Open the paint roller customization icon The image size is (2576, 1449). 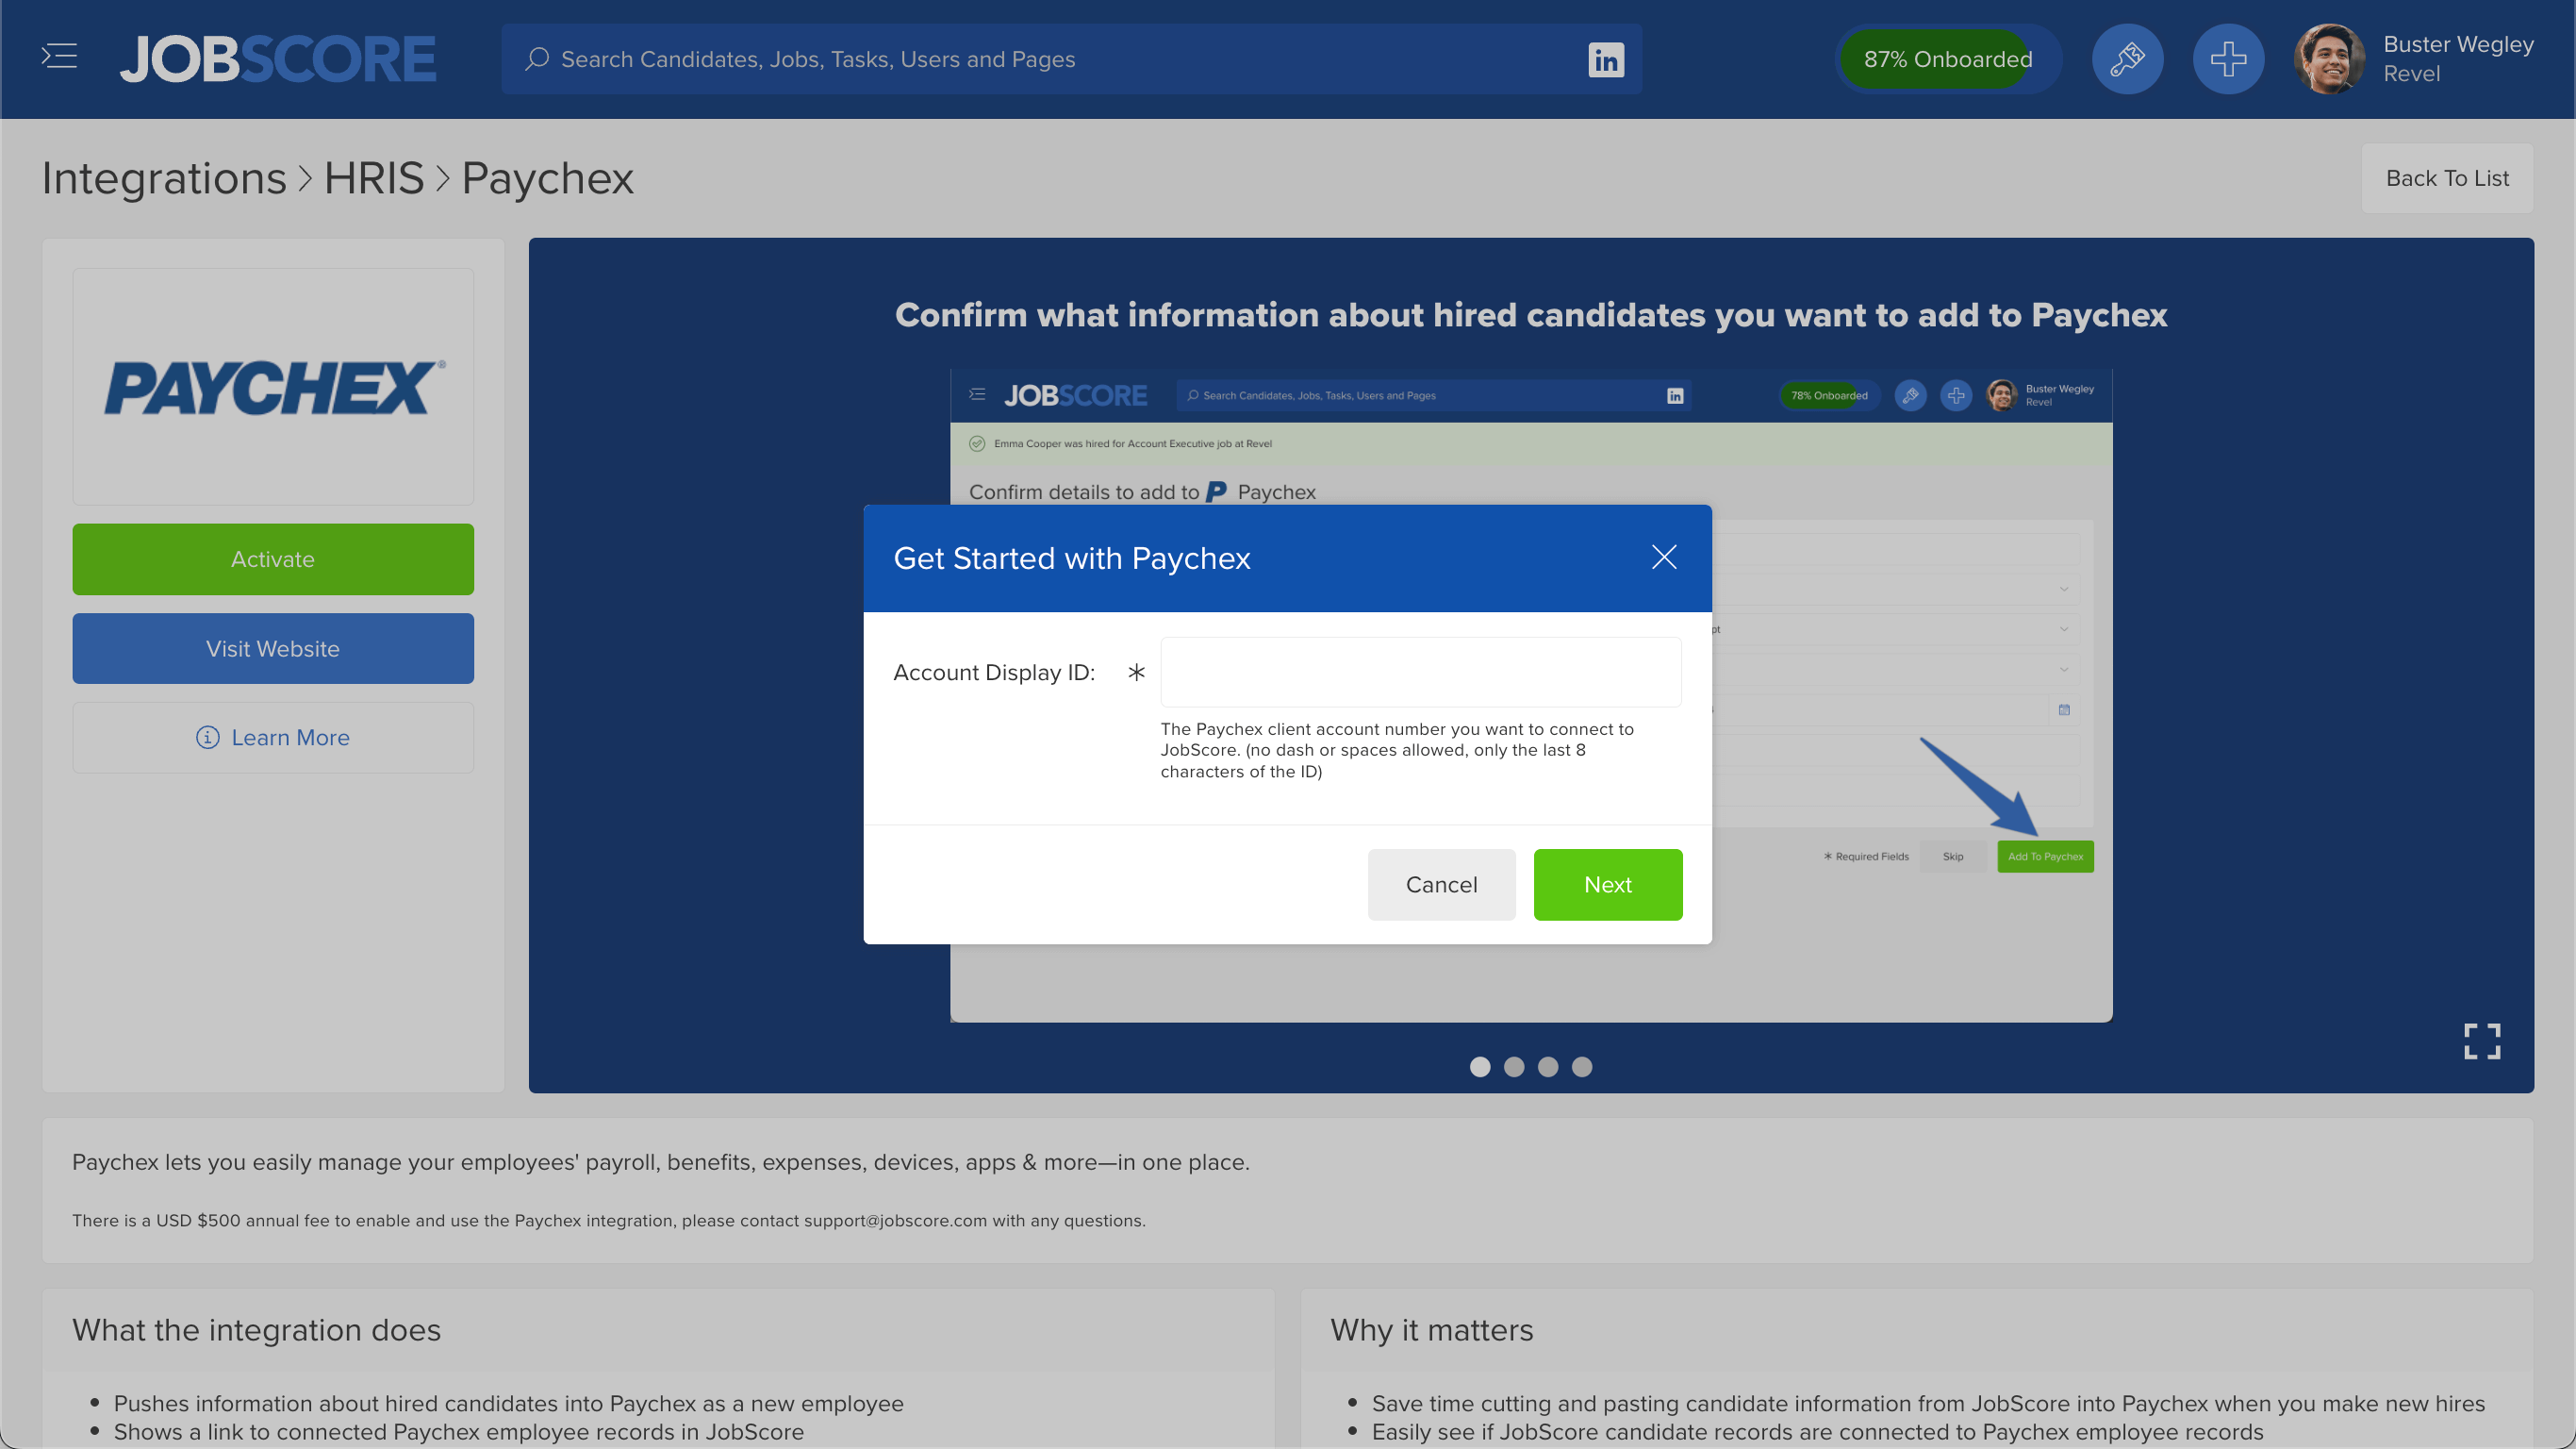point(2127,59)
